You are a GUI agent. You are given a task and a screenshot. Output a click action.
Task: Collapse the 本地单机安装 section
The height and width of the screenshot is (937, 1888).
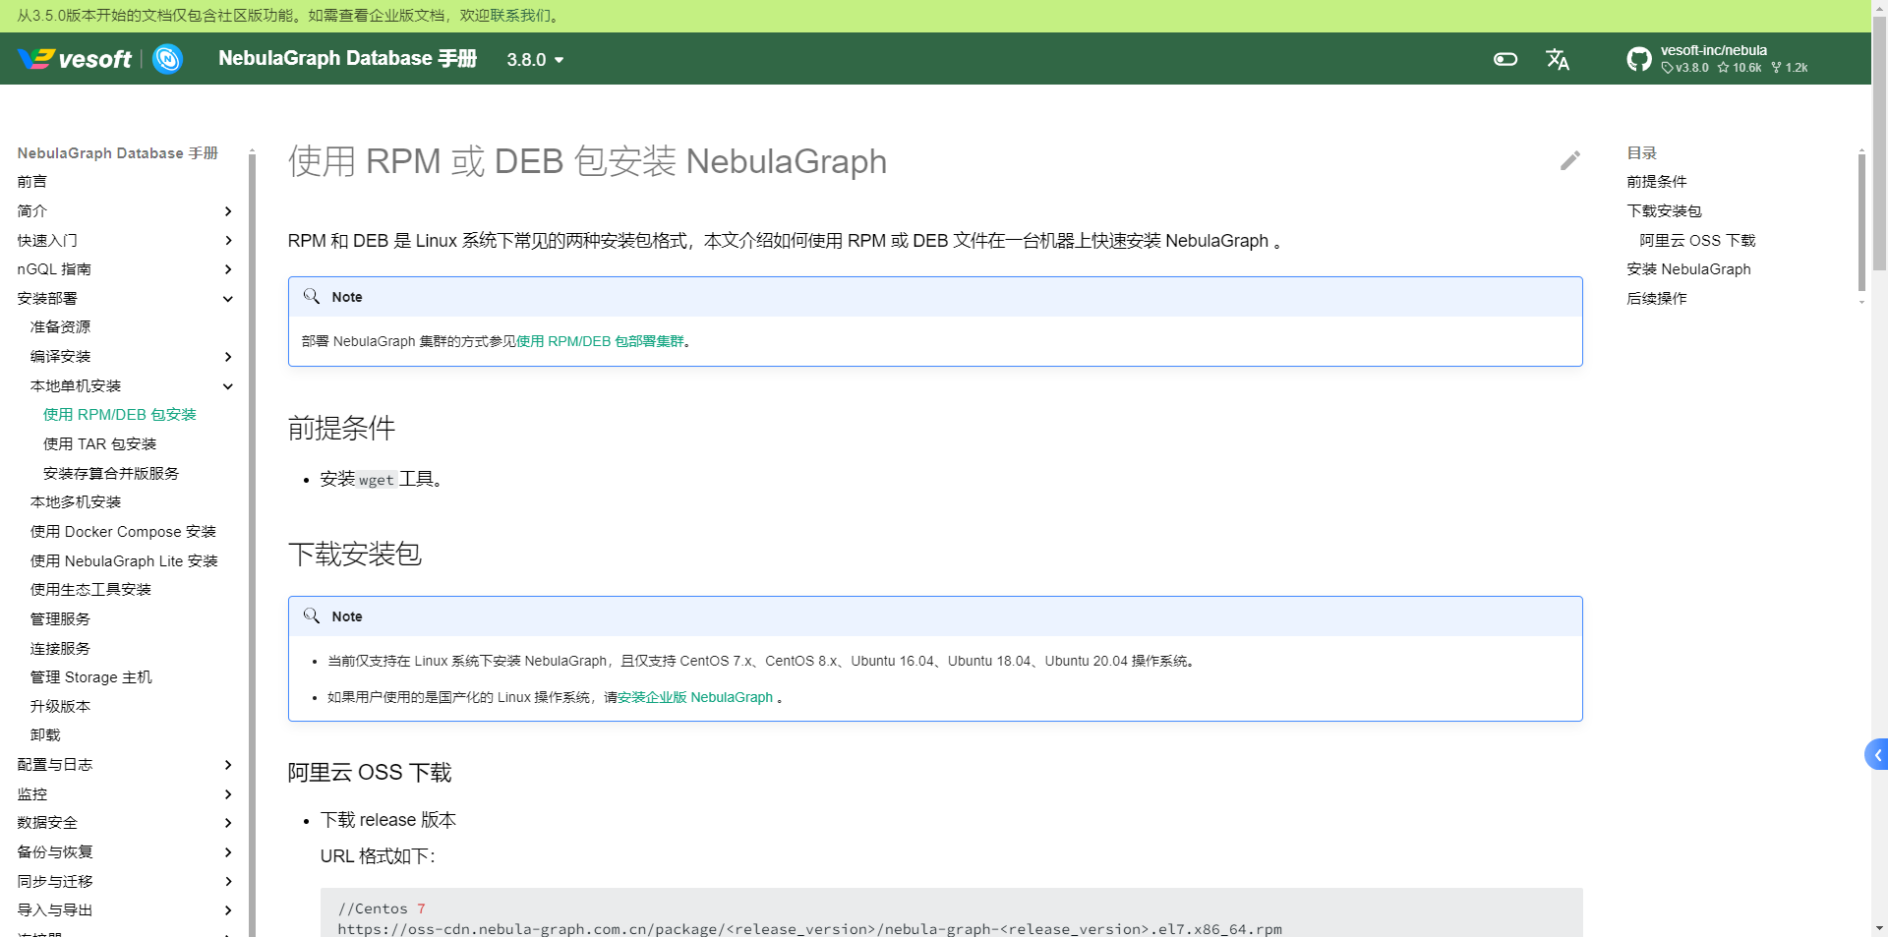[x=228, y=386]
